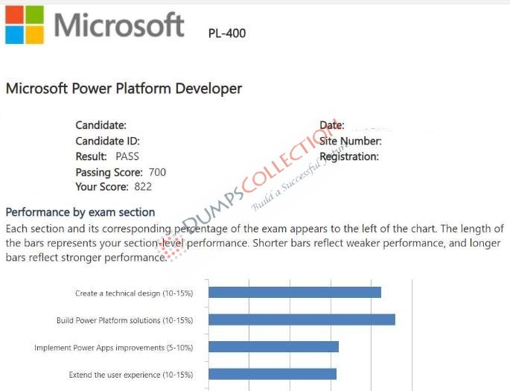The width and height of the screenshot is (510, 391).
Task: Click the Candidate field label
Action: [x=101, y=125]
